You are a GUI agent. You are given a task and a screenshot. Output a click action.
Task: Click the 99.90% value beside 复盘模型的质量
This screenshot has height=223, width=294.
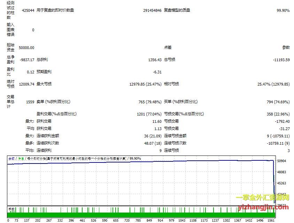tap(283, 10)
